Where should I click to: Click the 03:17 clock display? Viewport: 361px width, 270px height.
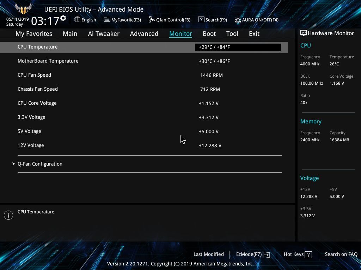tap(45, 21)
